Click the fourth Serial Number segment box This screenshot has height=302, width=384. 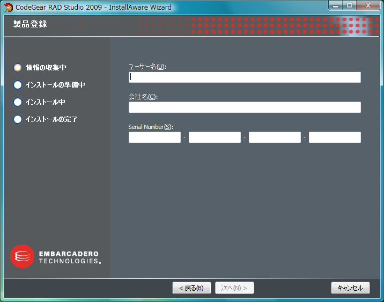coord(335,138)
